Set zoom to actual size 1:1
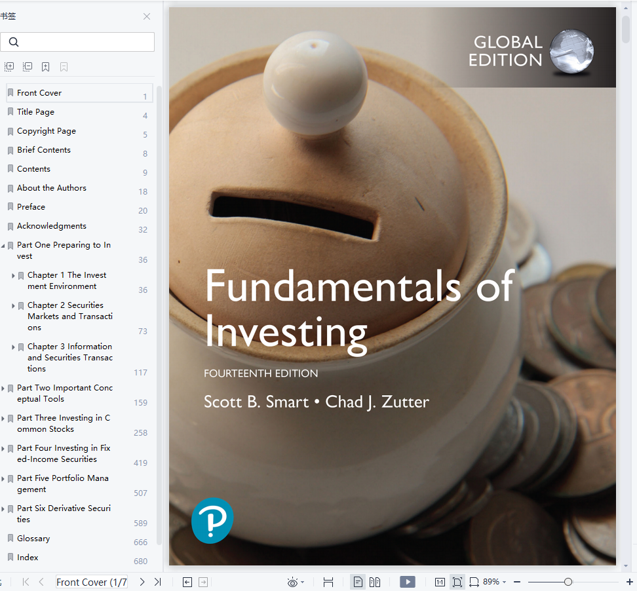 point(440,582)
